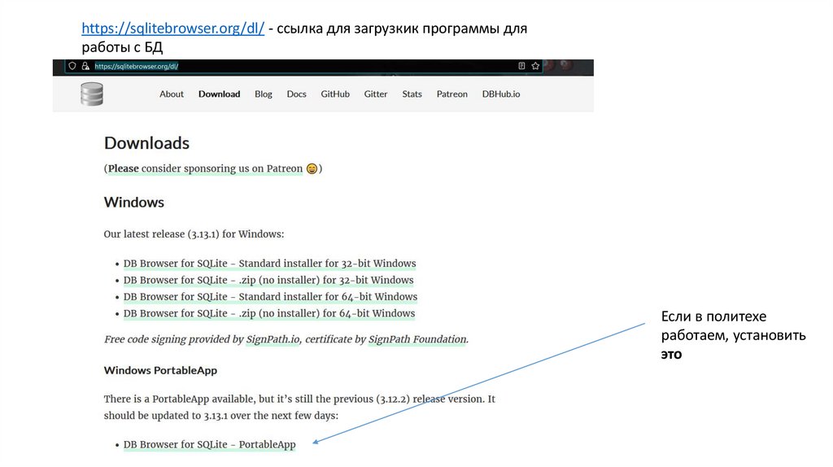This screenshot has height=467, width=833.
Task: Open the About page
Action: [172, 94]
